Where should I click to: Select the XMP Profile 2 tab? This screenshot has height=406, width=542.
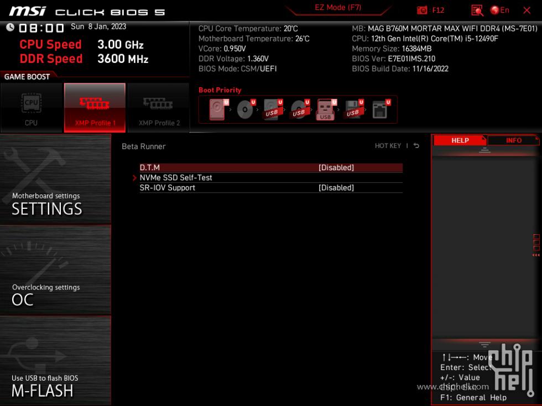[x=158, y=108]
